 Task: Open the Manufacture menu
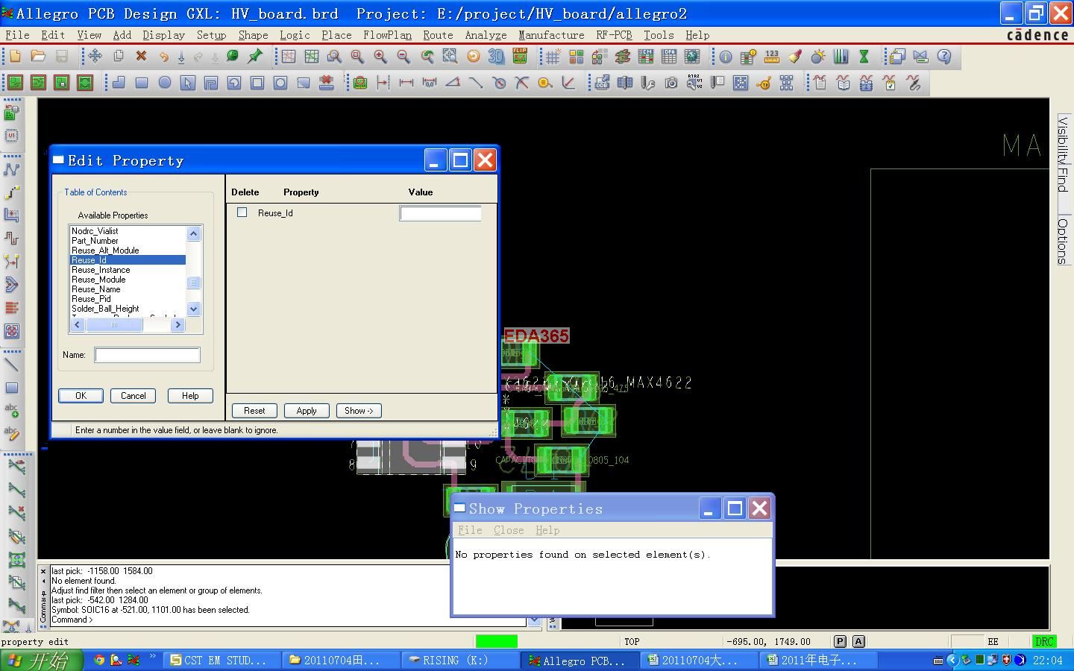point(551,35)
